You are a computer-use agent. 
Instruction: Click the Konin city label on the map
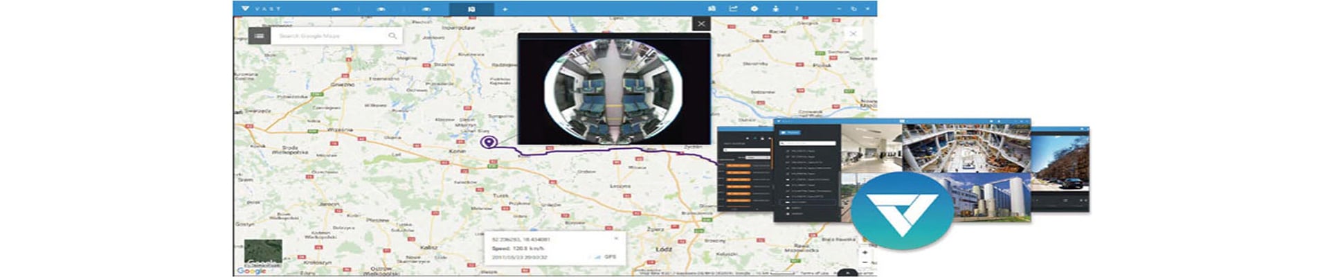[457, 151]
